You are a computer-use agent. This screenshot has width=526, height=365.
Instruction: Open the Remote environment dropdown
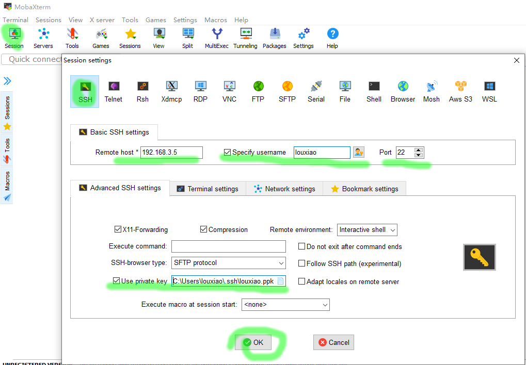coord(367,230)
